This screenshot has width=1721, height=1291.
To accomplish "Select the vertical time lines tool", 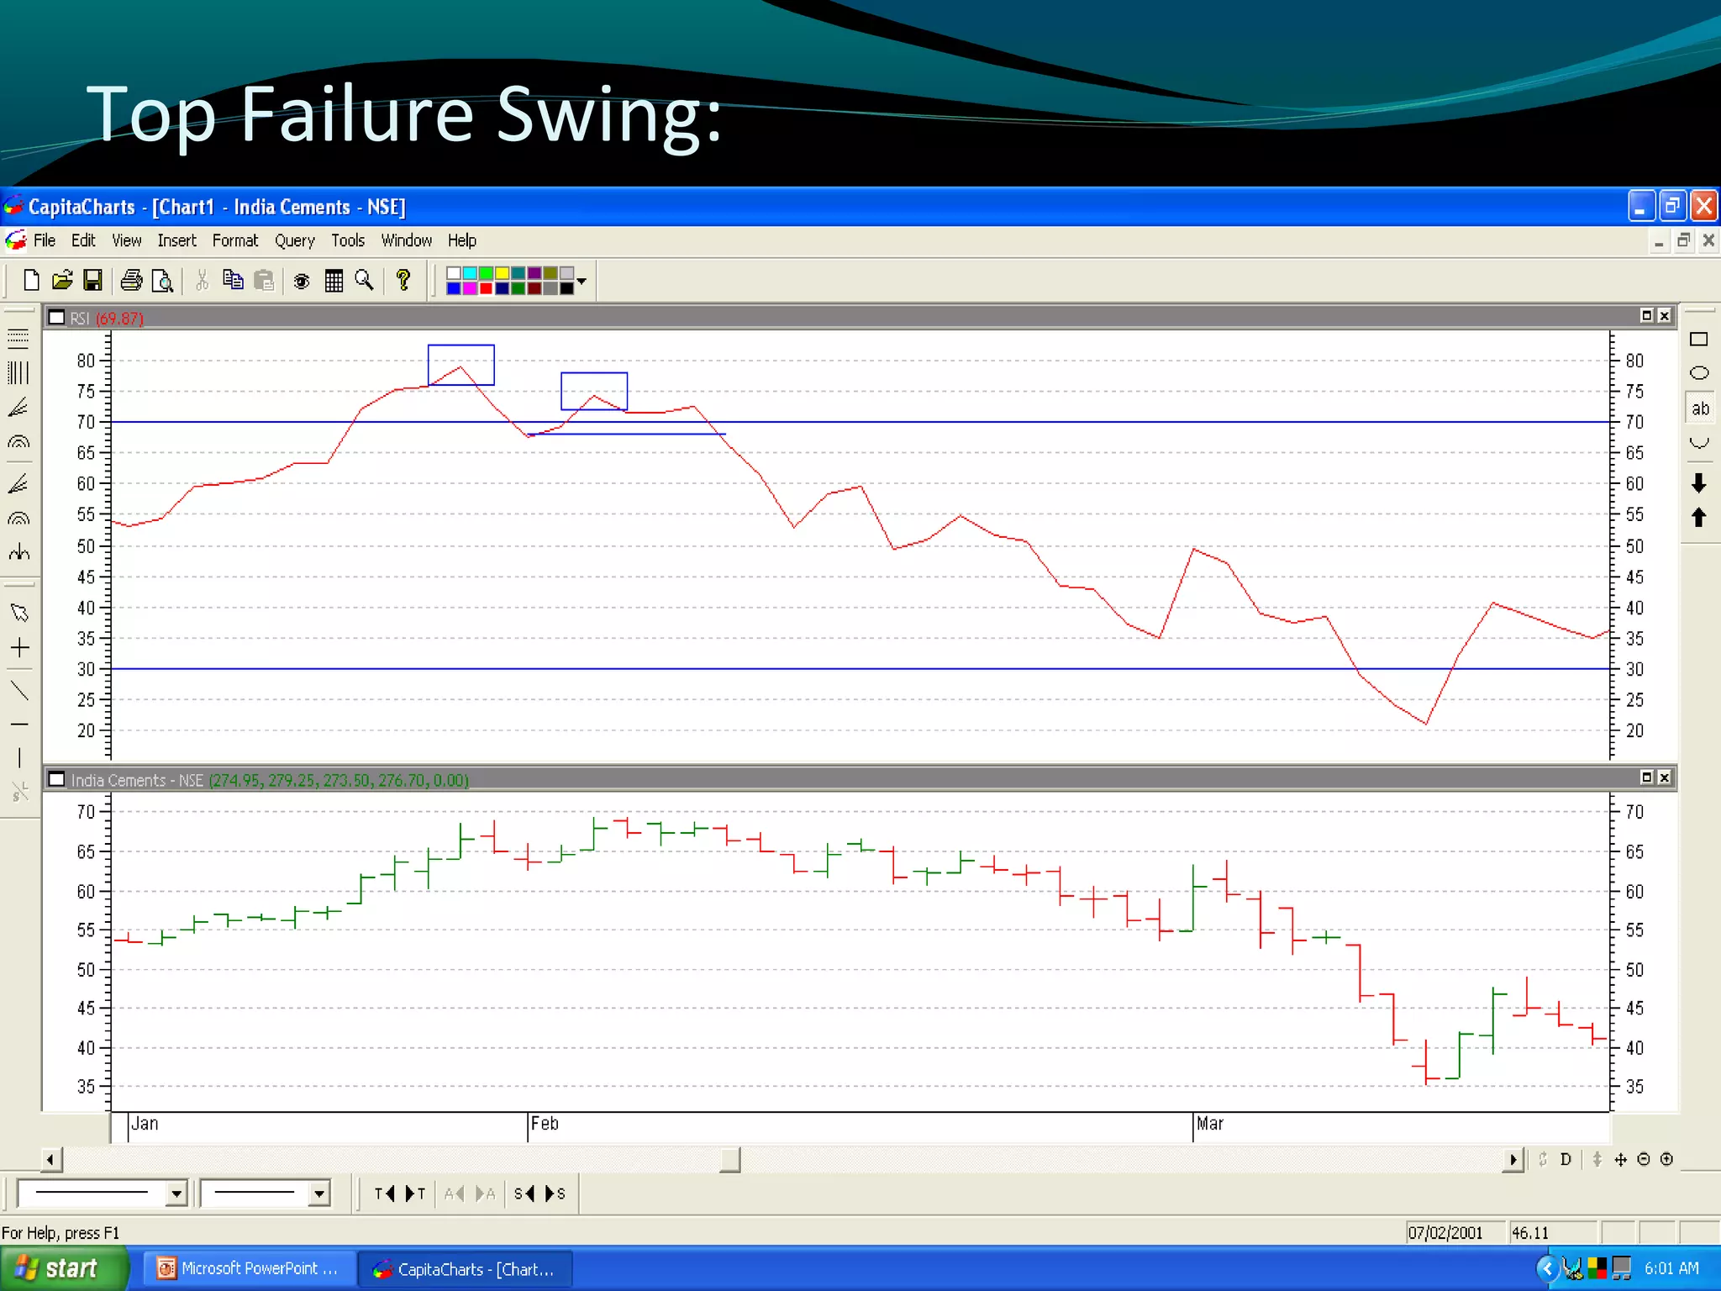I will click(18, 372).
